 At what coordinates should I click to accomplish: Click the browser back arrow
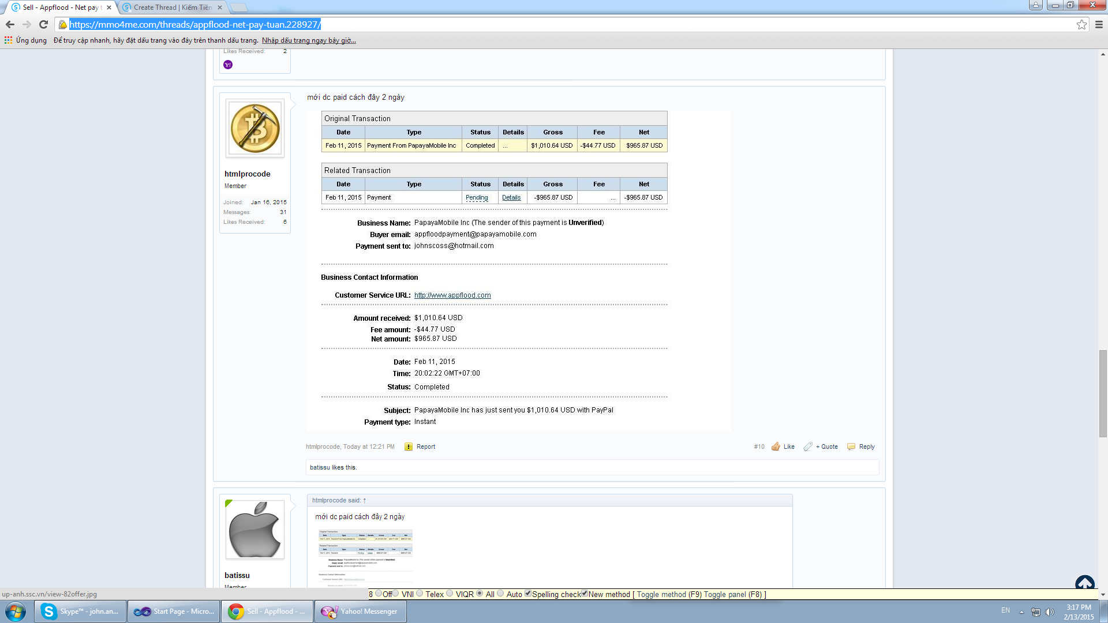[10, 24]
